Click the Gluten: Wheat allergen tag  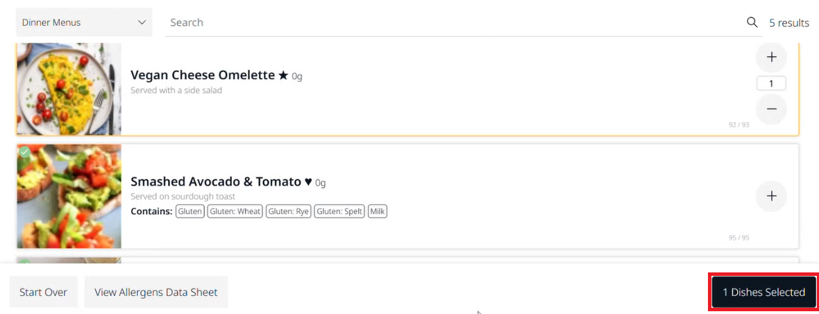(x=235, y=212)
